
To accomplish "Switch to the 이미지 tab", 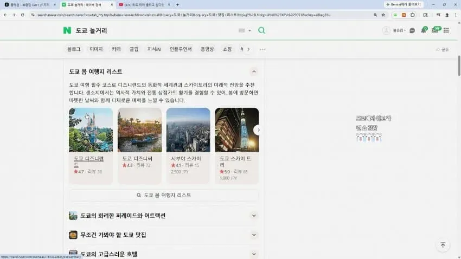I will (96, 49).
